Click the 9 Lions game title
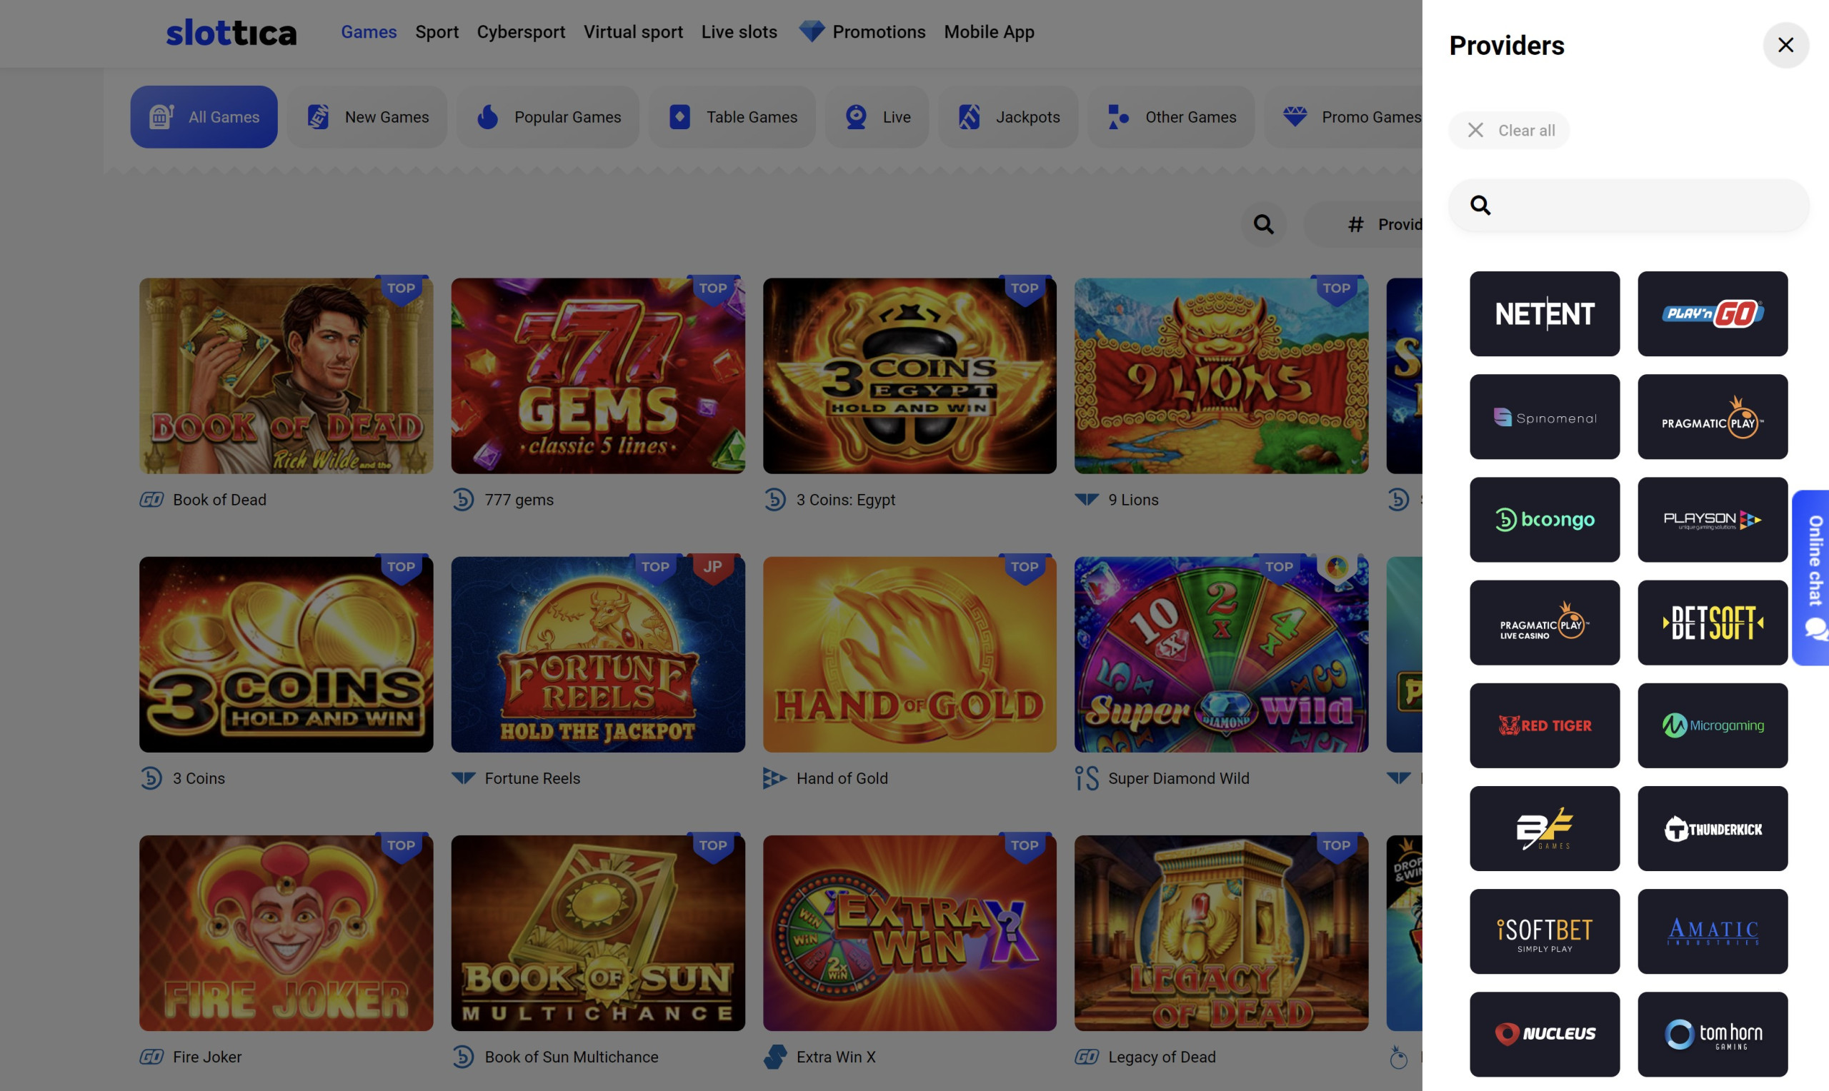 pyautogui.click(x=1133, y=500)
